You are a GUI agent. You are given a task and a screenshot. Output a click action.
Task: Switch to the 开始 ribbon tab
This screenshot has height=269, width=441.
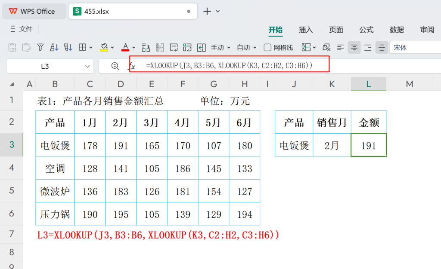click(275, 30)
